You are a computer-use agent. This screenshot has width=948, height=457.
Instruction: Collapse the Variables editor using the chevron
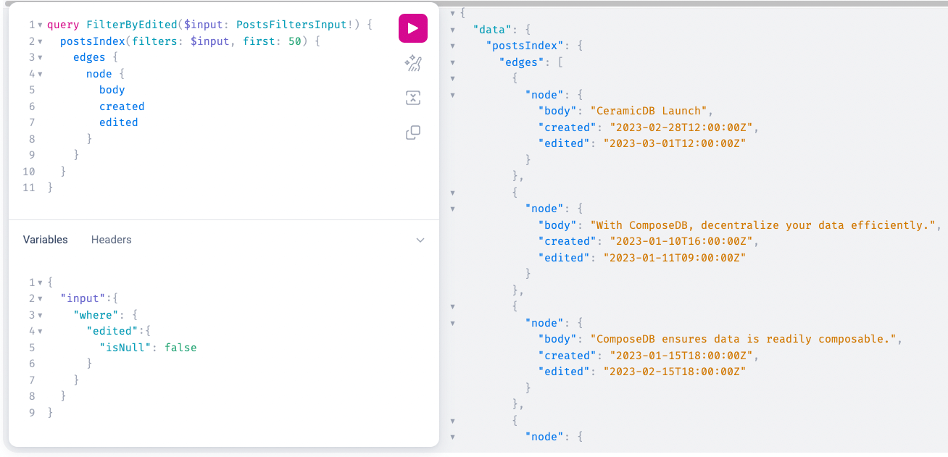420,239
